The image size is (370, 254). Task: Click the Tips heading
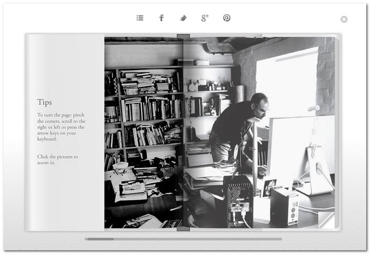tap(44, 102)
